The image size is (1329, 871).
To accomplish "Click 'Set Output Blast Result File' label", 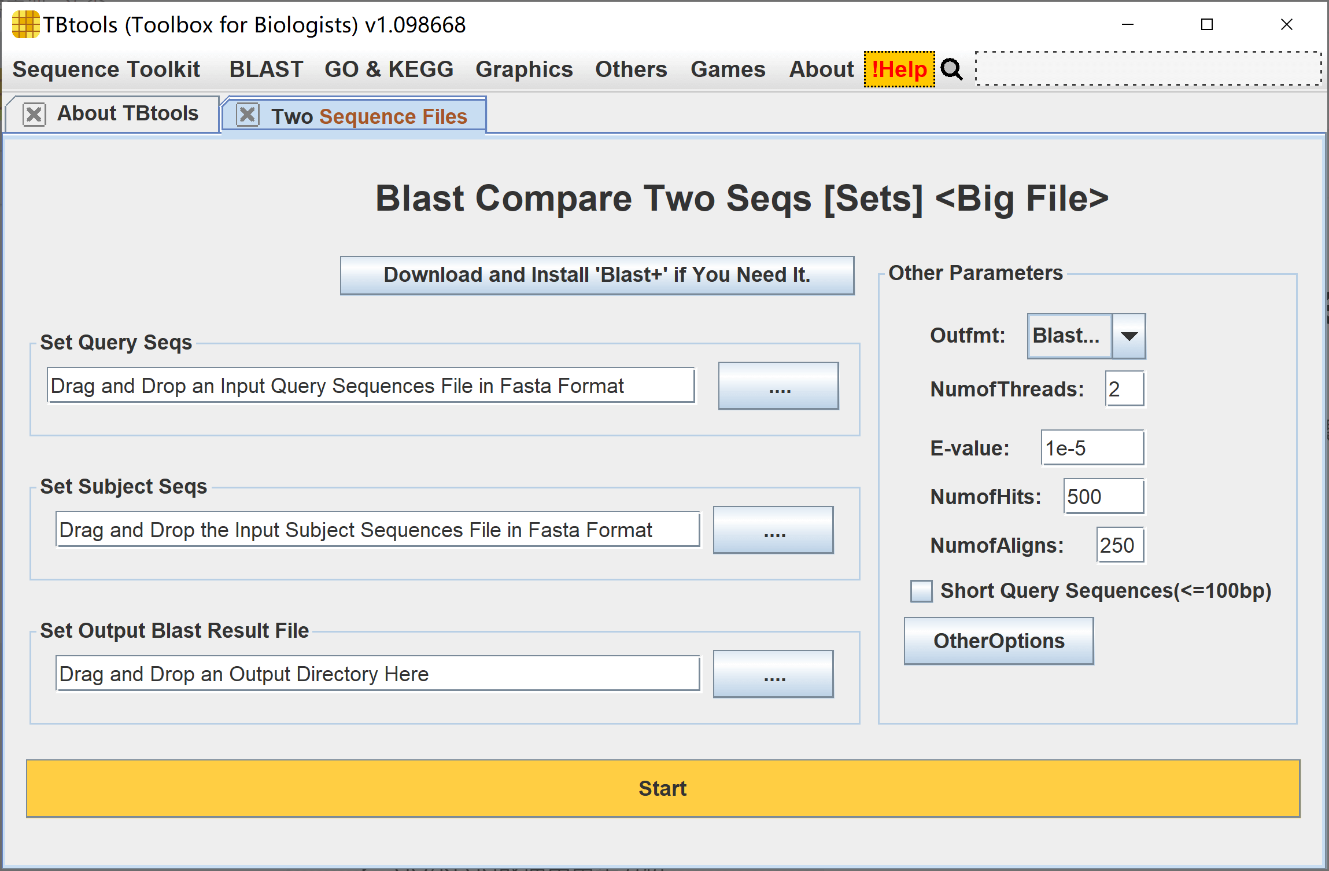I will [175, 631].
